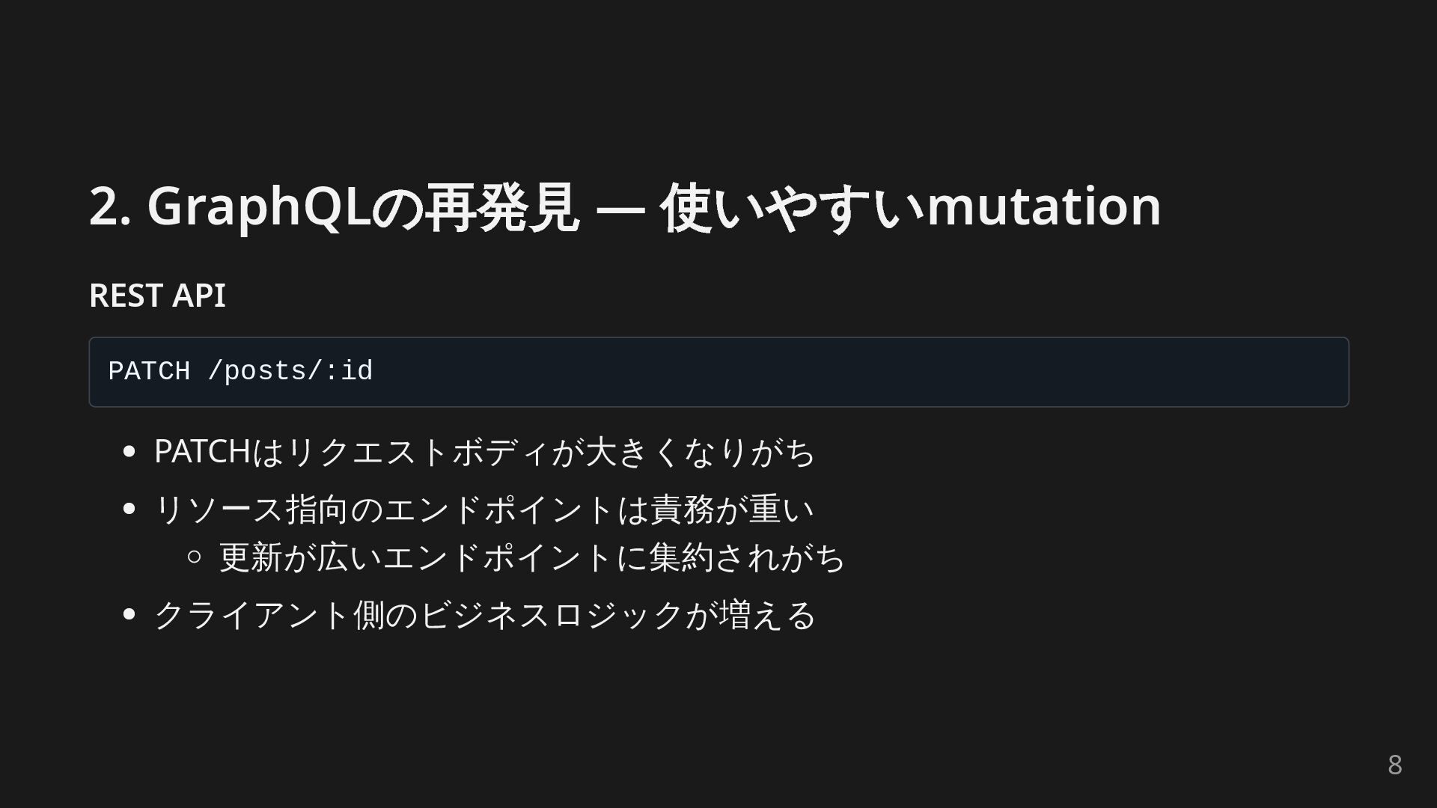Click the bullet about resource-oriented endpoints
This screenshot has width=1437, height=808.
484,509
